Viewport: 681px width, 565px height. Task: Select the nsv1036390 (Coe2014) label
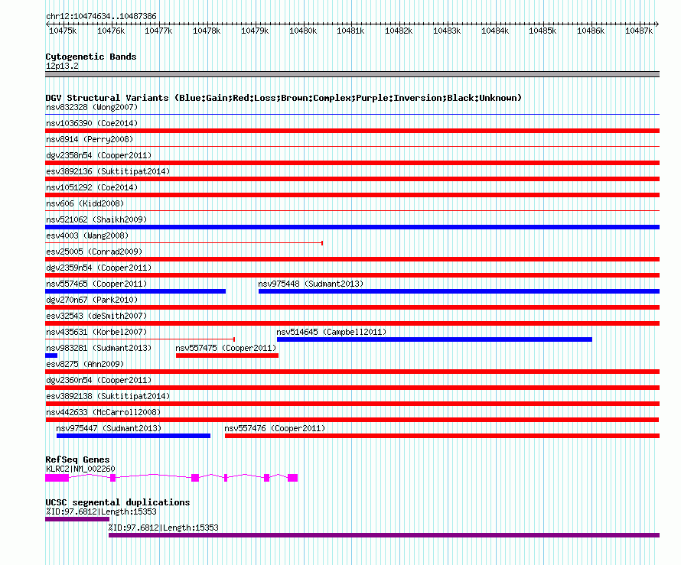(x=92, y=123)
